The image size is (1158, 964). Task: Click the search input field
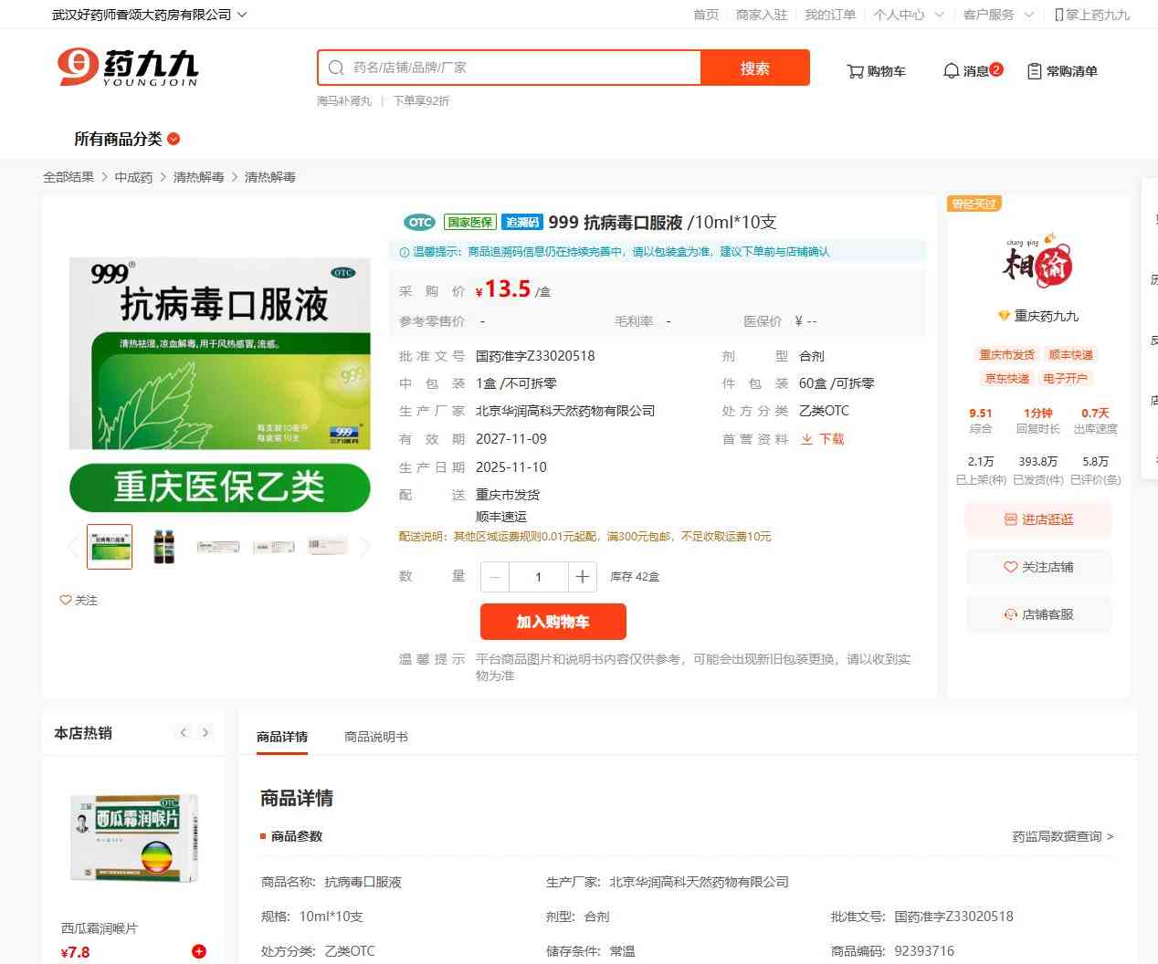(x=521, y=68)
